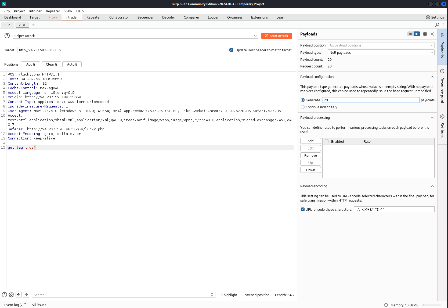448x308 pixels.
Task: Open the Payload type dropdown
Action: tap(381, 52)
